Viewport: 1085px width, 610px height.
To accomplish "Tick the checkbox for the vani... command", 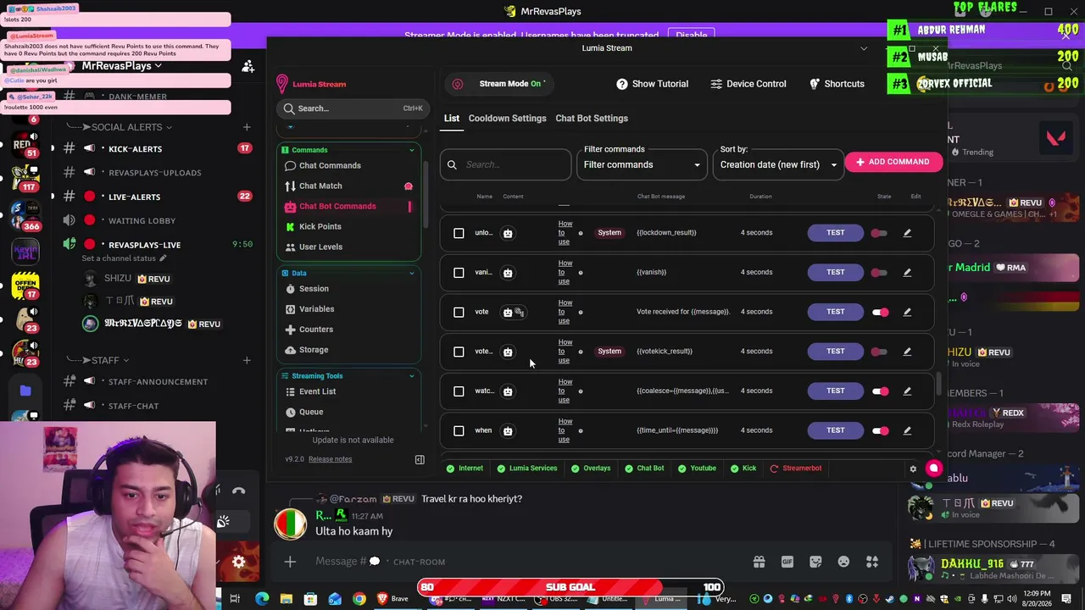I will coord(459,272).
